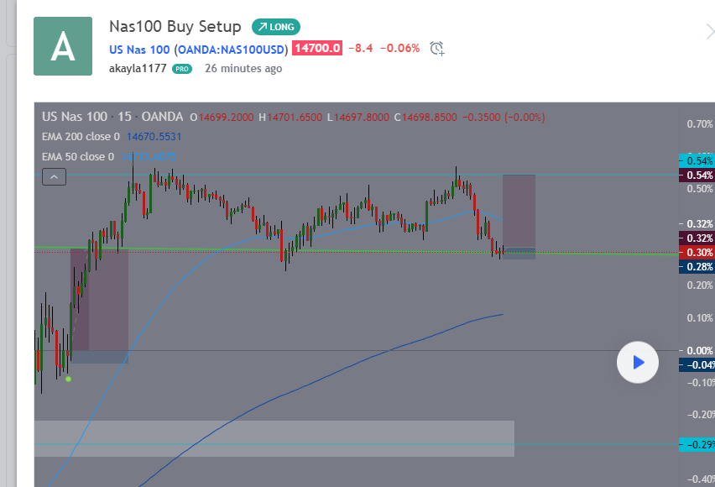715x487 pixels.
Task: Click the PRO badge beside akayla1177
Action: 182,69
